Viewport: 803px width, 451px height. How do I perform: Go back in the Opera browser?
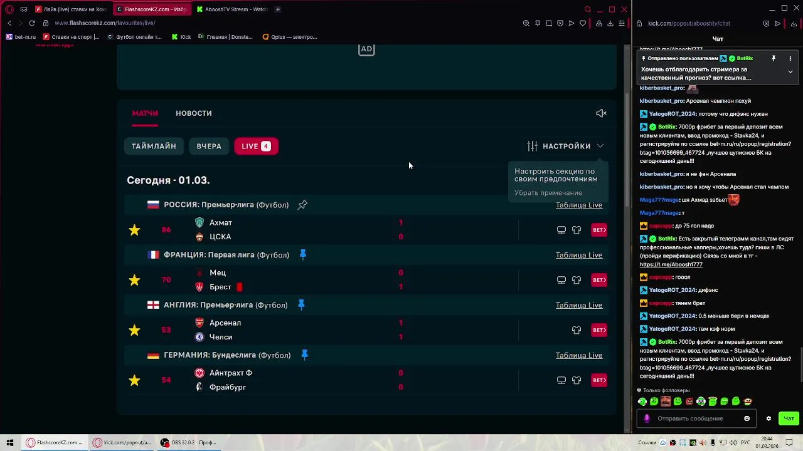tap(9, 23)
